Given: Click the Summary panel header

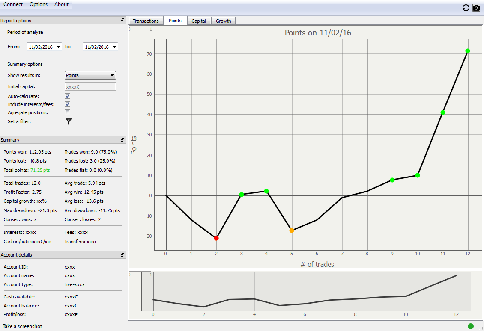Looking at the screenshot, I should coord(63,139).
